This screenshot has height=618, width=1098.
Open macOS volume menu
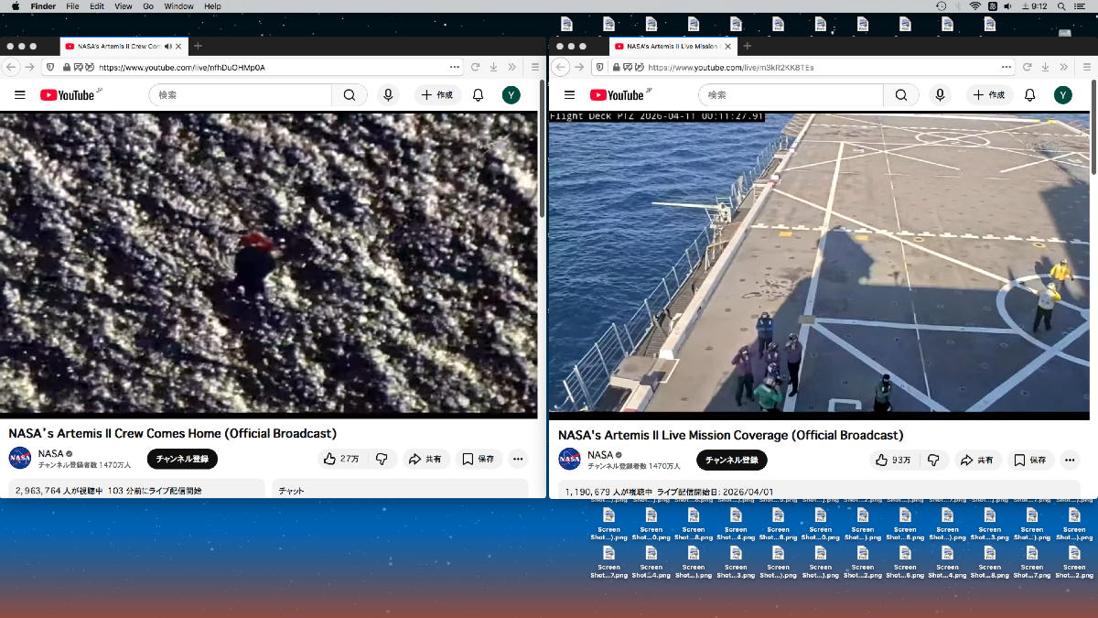pyautogui.click(x=1008, y=6)
